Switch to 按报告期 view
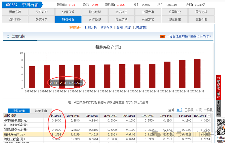 pyautogui.click(x=19, y=111)
